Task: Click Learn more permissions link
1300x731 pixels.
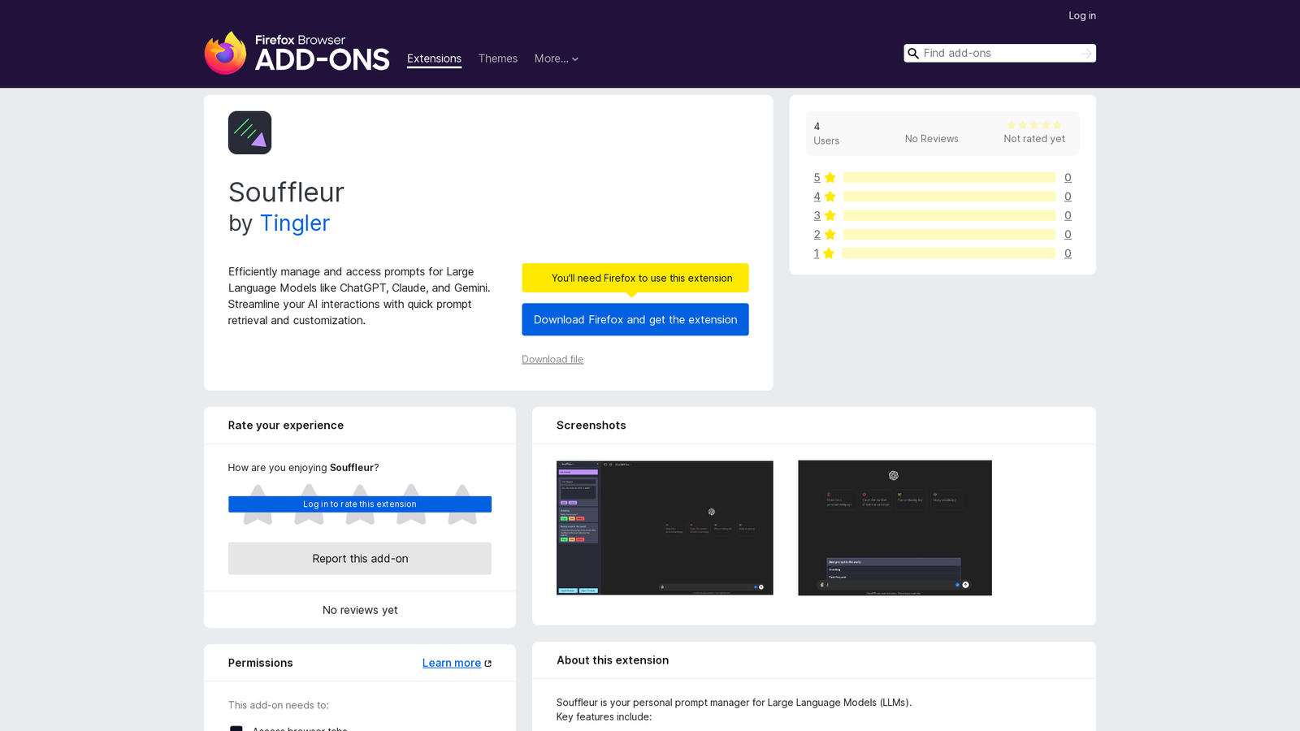Action: point(452,663)
